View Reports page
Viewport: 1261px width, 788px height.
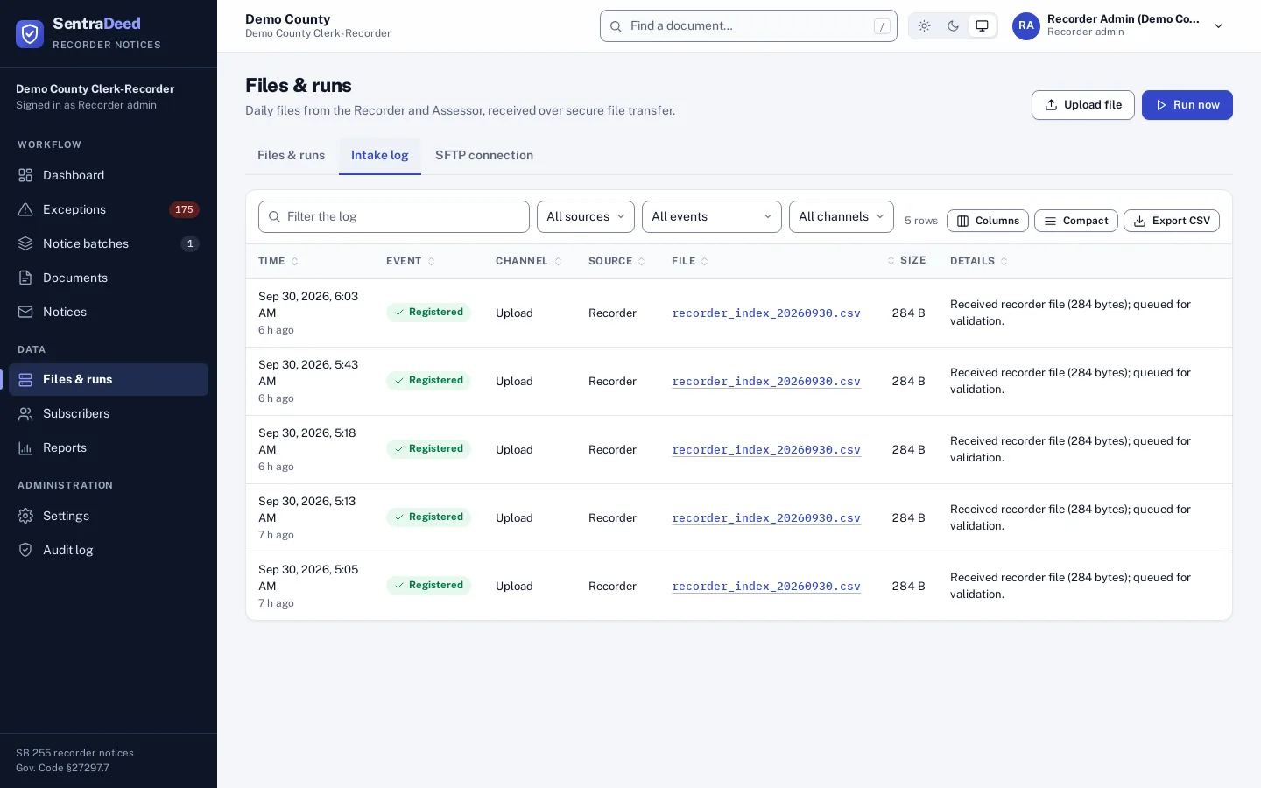tap(109, 447)
